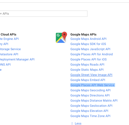Open Google Static Maps API link
The height and width of the screenshot is (125, 129).
[87, 70]
